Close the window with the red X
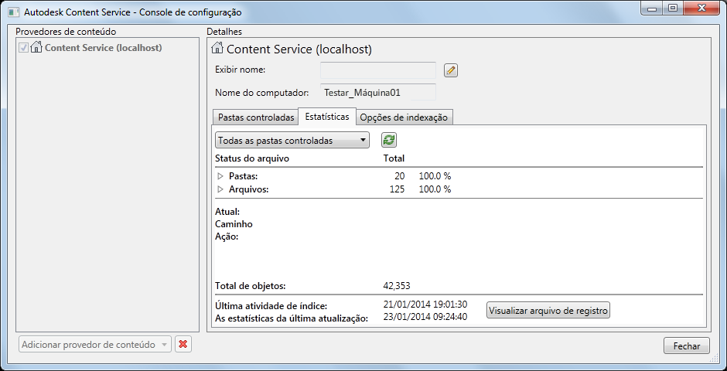 (701, 9)
